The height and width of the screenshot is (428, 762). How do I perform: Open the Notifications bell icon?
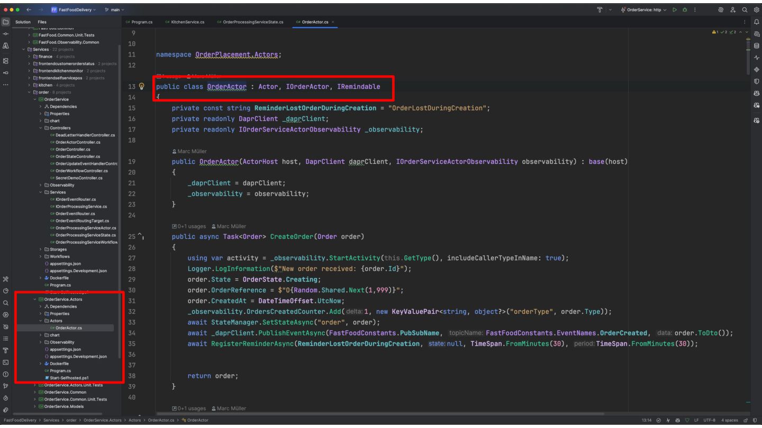[756, 22]
